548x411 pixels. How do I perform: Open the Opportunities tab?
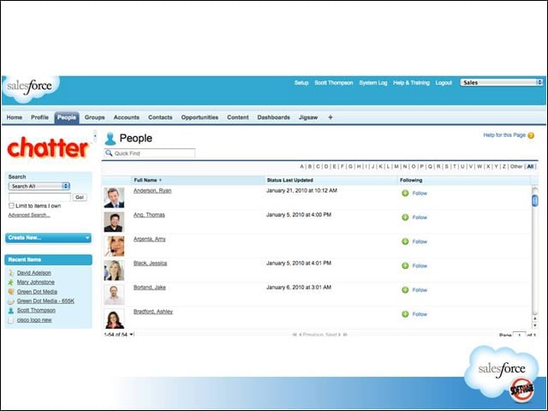[200, 117]
